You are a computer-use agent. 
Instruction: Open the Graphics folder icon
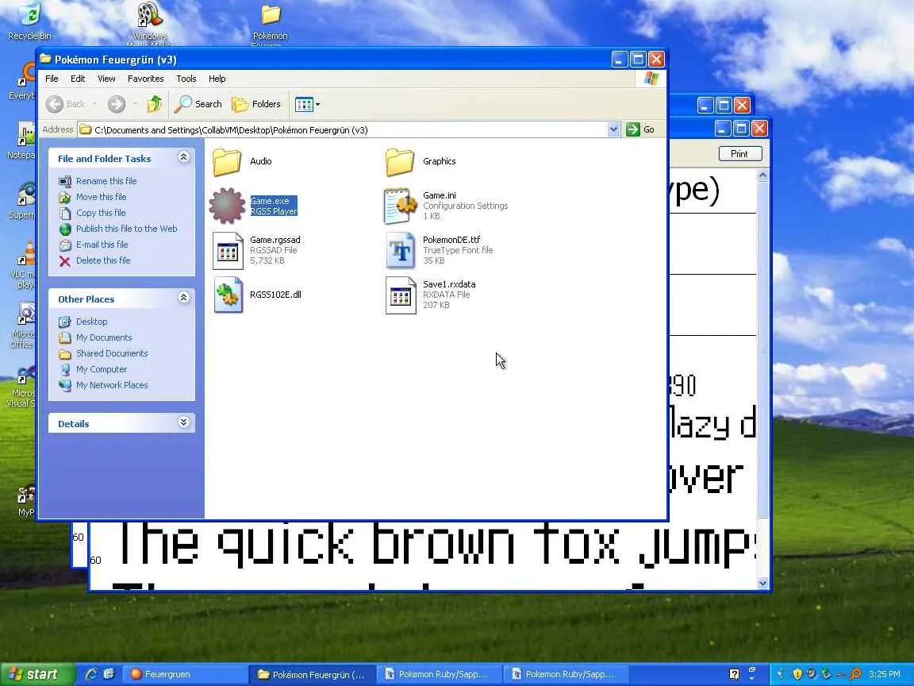[399, 162]
